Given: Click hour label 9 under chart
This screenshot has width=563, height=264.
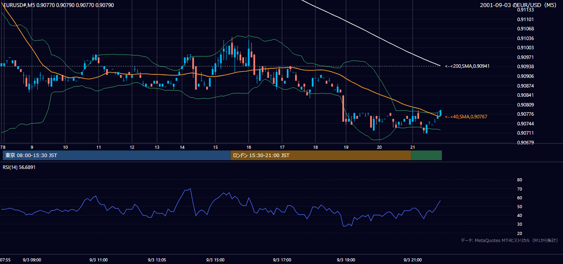Looking at the screenshot, I should point(32,147).
